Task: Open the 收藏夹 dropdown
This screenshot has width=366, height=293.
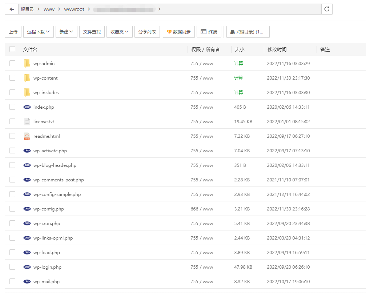Action: [120, 32]
